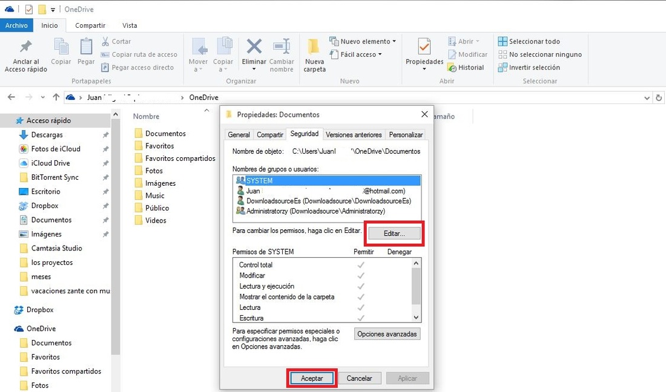Open Fácil acceso dropdown

click(x=356, y=54)
